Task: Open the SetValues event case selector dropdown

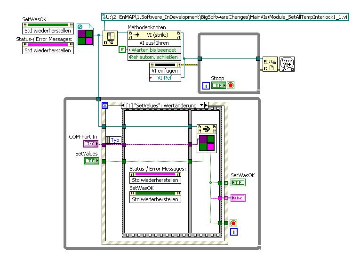Action: [202, 105]
